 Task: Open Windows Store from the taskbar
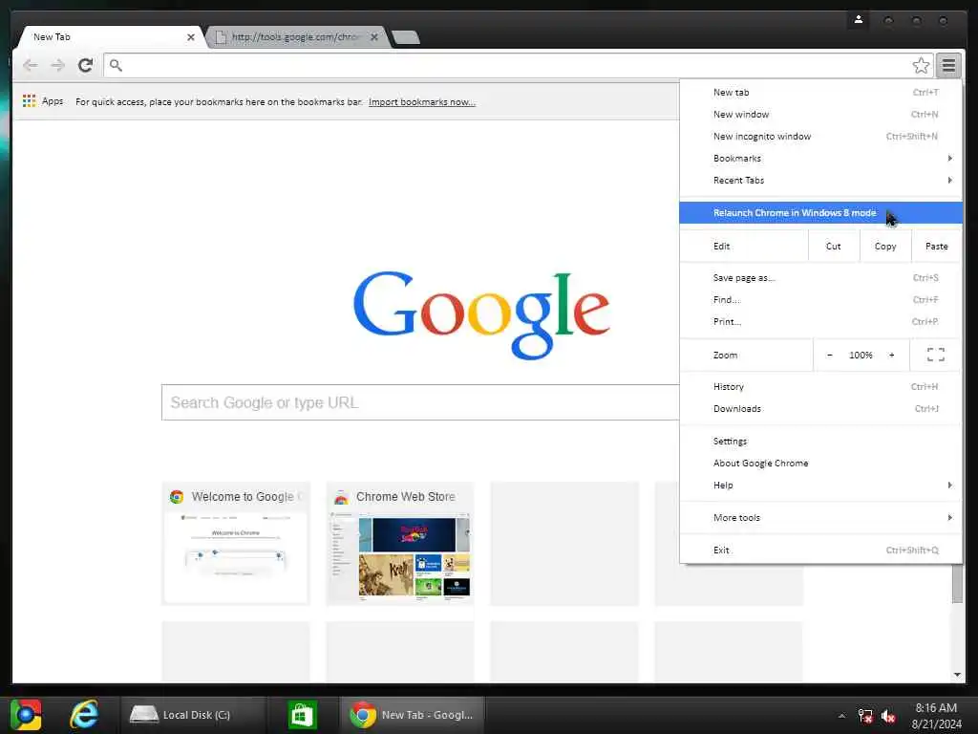[303, 715]
